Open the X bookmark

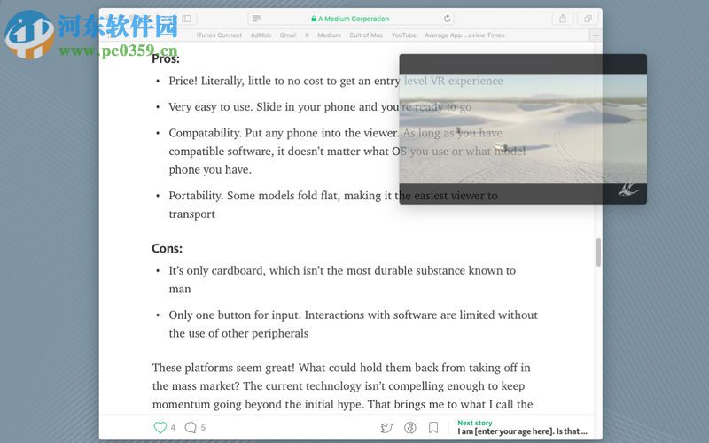(307, 35)
